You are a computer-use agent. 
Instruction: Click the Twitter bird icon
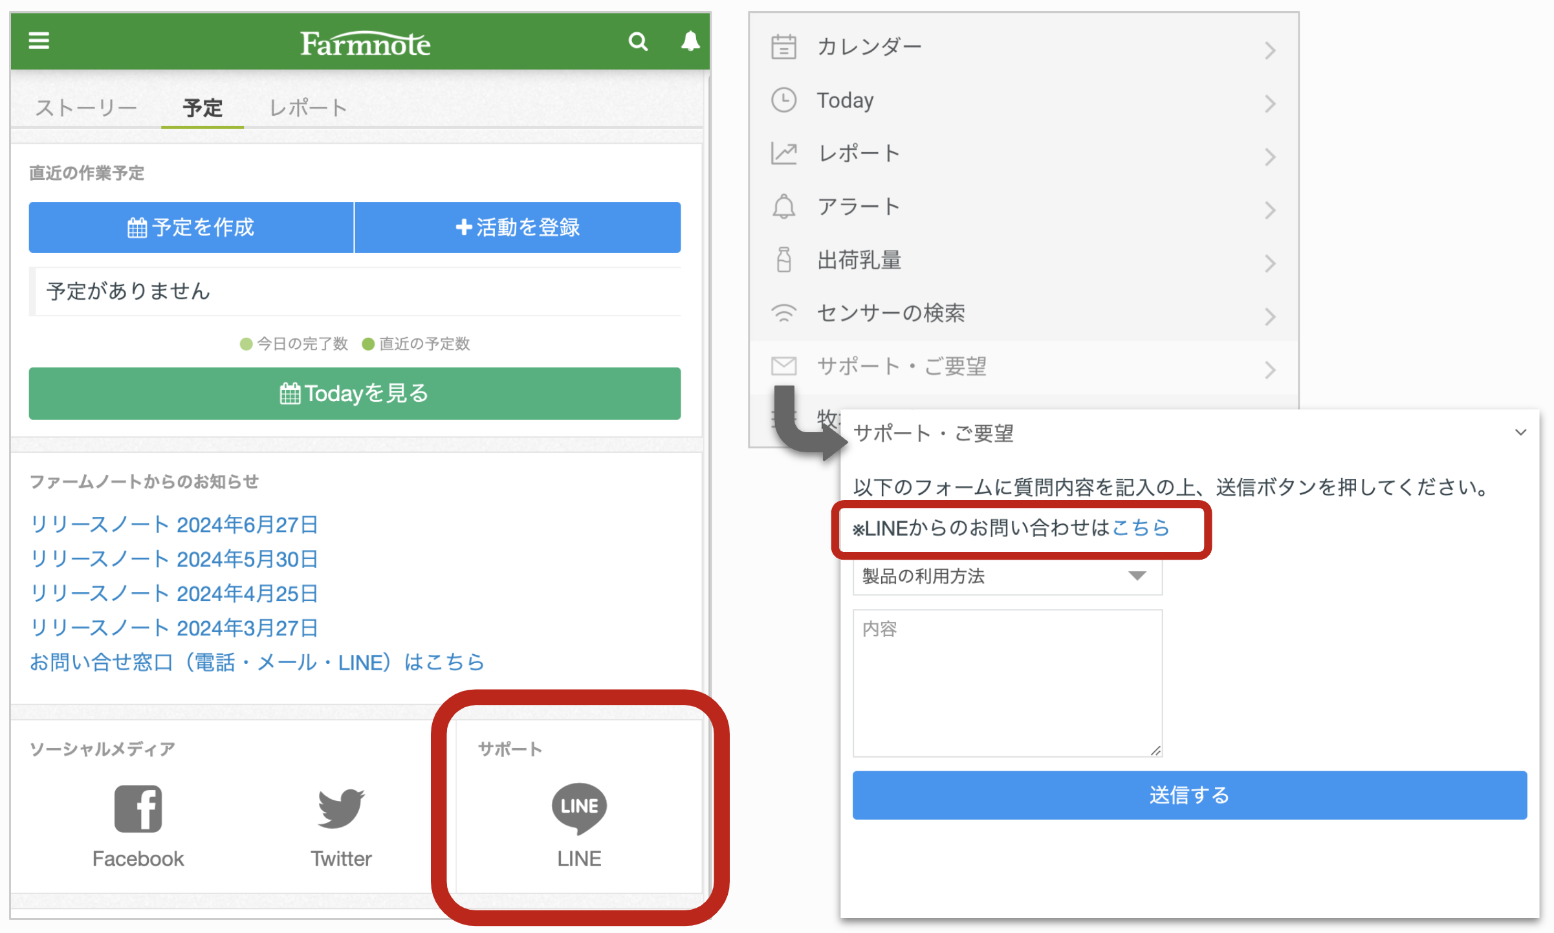click(341, 808)
